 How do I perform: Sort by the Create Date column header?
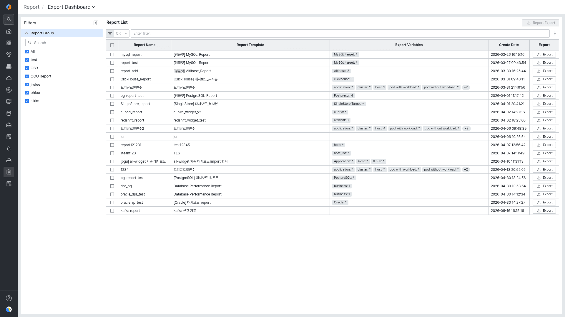click(509, 45)
